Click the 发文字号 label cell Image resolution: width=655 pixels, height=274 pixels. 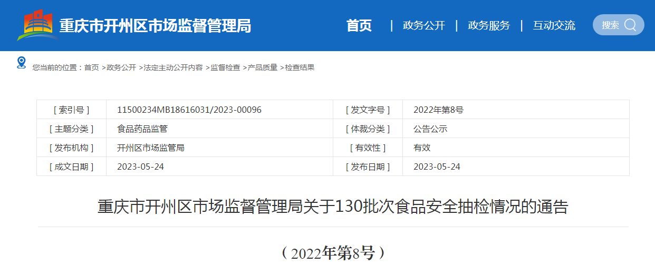point(368,110)
